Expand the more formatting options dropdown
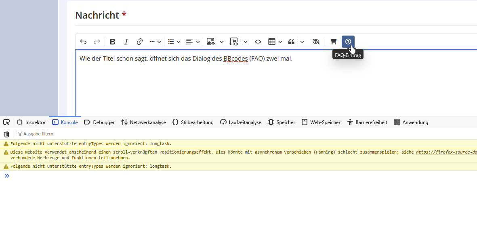477x236 pixels. [155, 42]
